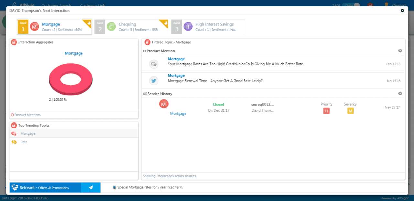
Task: Click the Mortgage link above the rates complaint
Action: [x=176, y=59]
